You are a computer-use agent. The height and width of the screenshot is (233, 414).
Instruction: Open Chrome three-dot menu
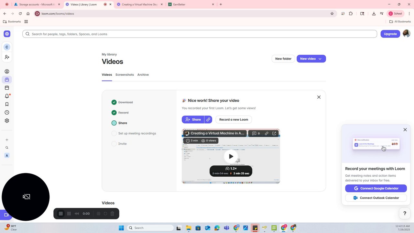(x=409, y=14)
